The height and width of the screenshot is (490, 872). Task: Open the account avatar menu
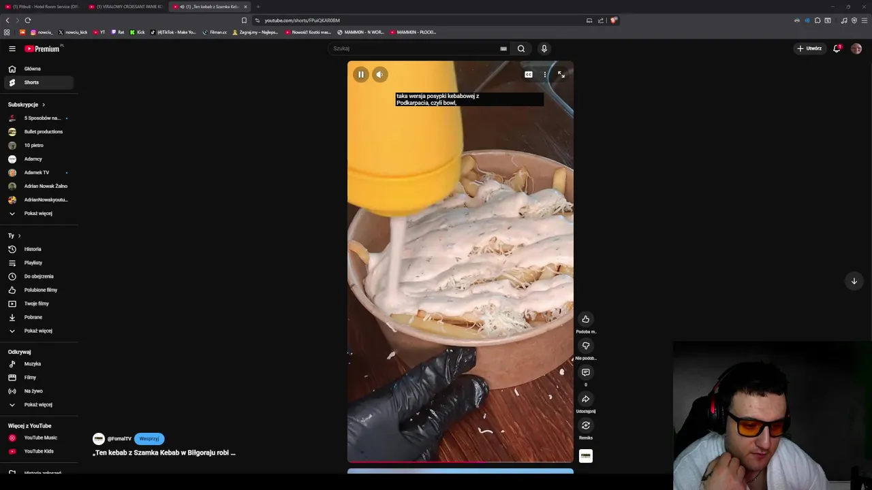pyautogui.click(x=856, y=48)
